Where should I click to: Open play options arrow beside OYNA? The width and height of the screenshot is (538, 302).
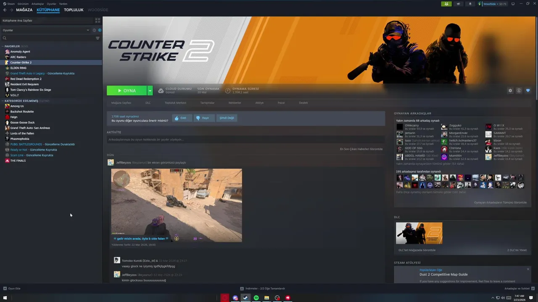[x=150, y=91]
